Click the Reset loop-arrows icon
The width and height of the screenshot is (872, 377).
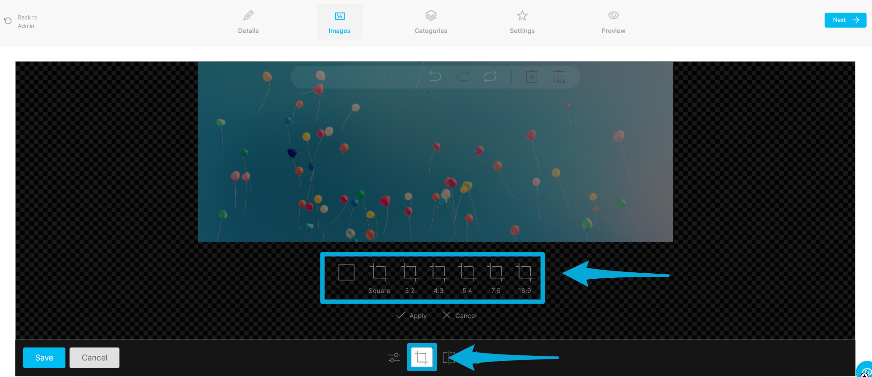(490, 76)
